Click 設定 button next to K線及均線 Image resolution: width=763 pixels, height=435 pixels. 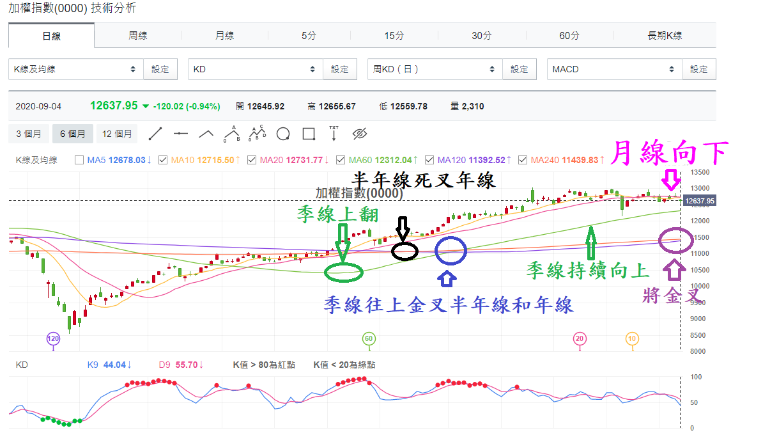tap(160, 69)
